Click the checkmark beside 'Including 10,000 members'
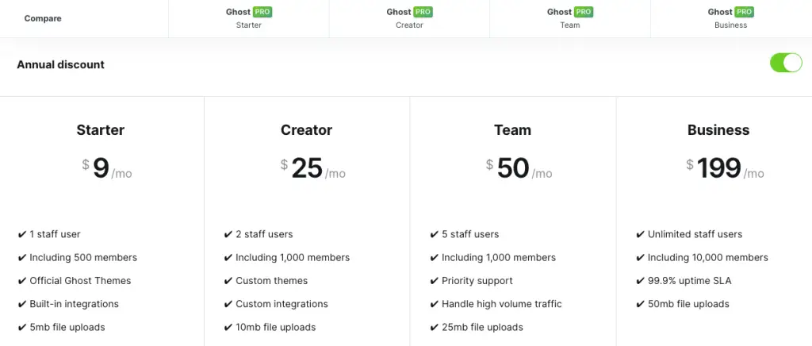 [x=640, y=258]
